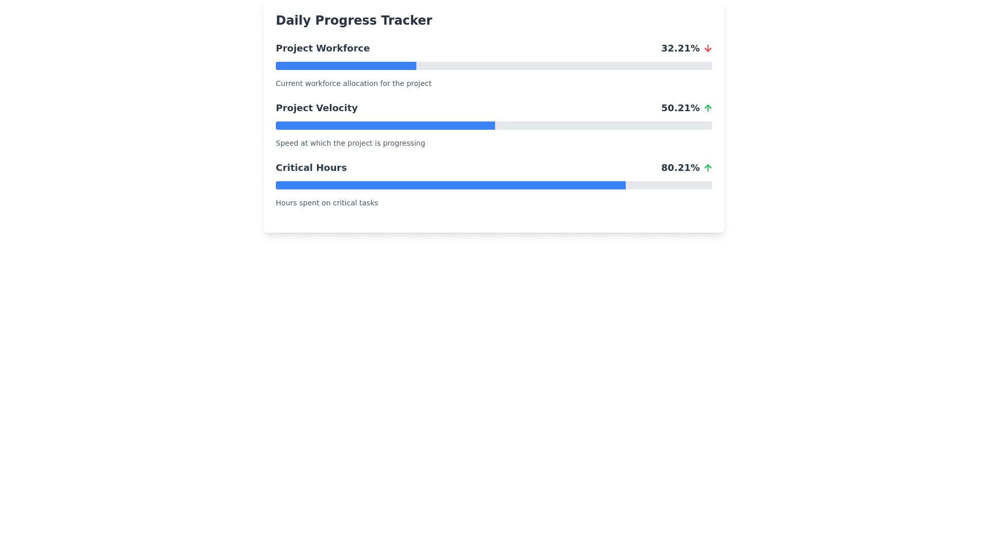Click the Project Workforce progress bar's blue fill

tap(346, 66)
